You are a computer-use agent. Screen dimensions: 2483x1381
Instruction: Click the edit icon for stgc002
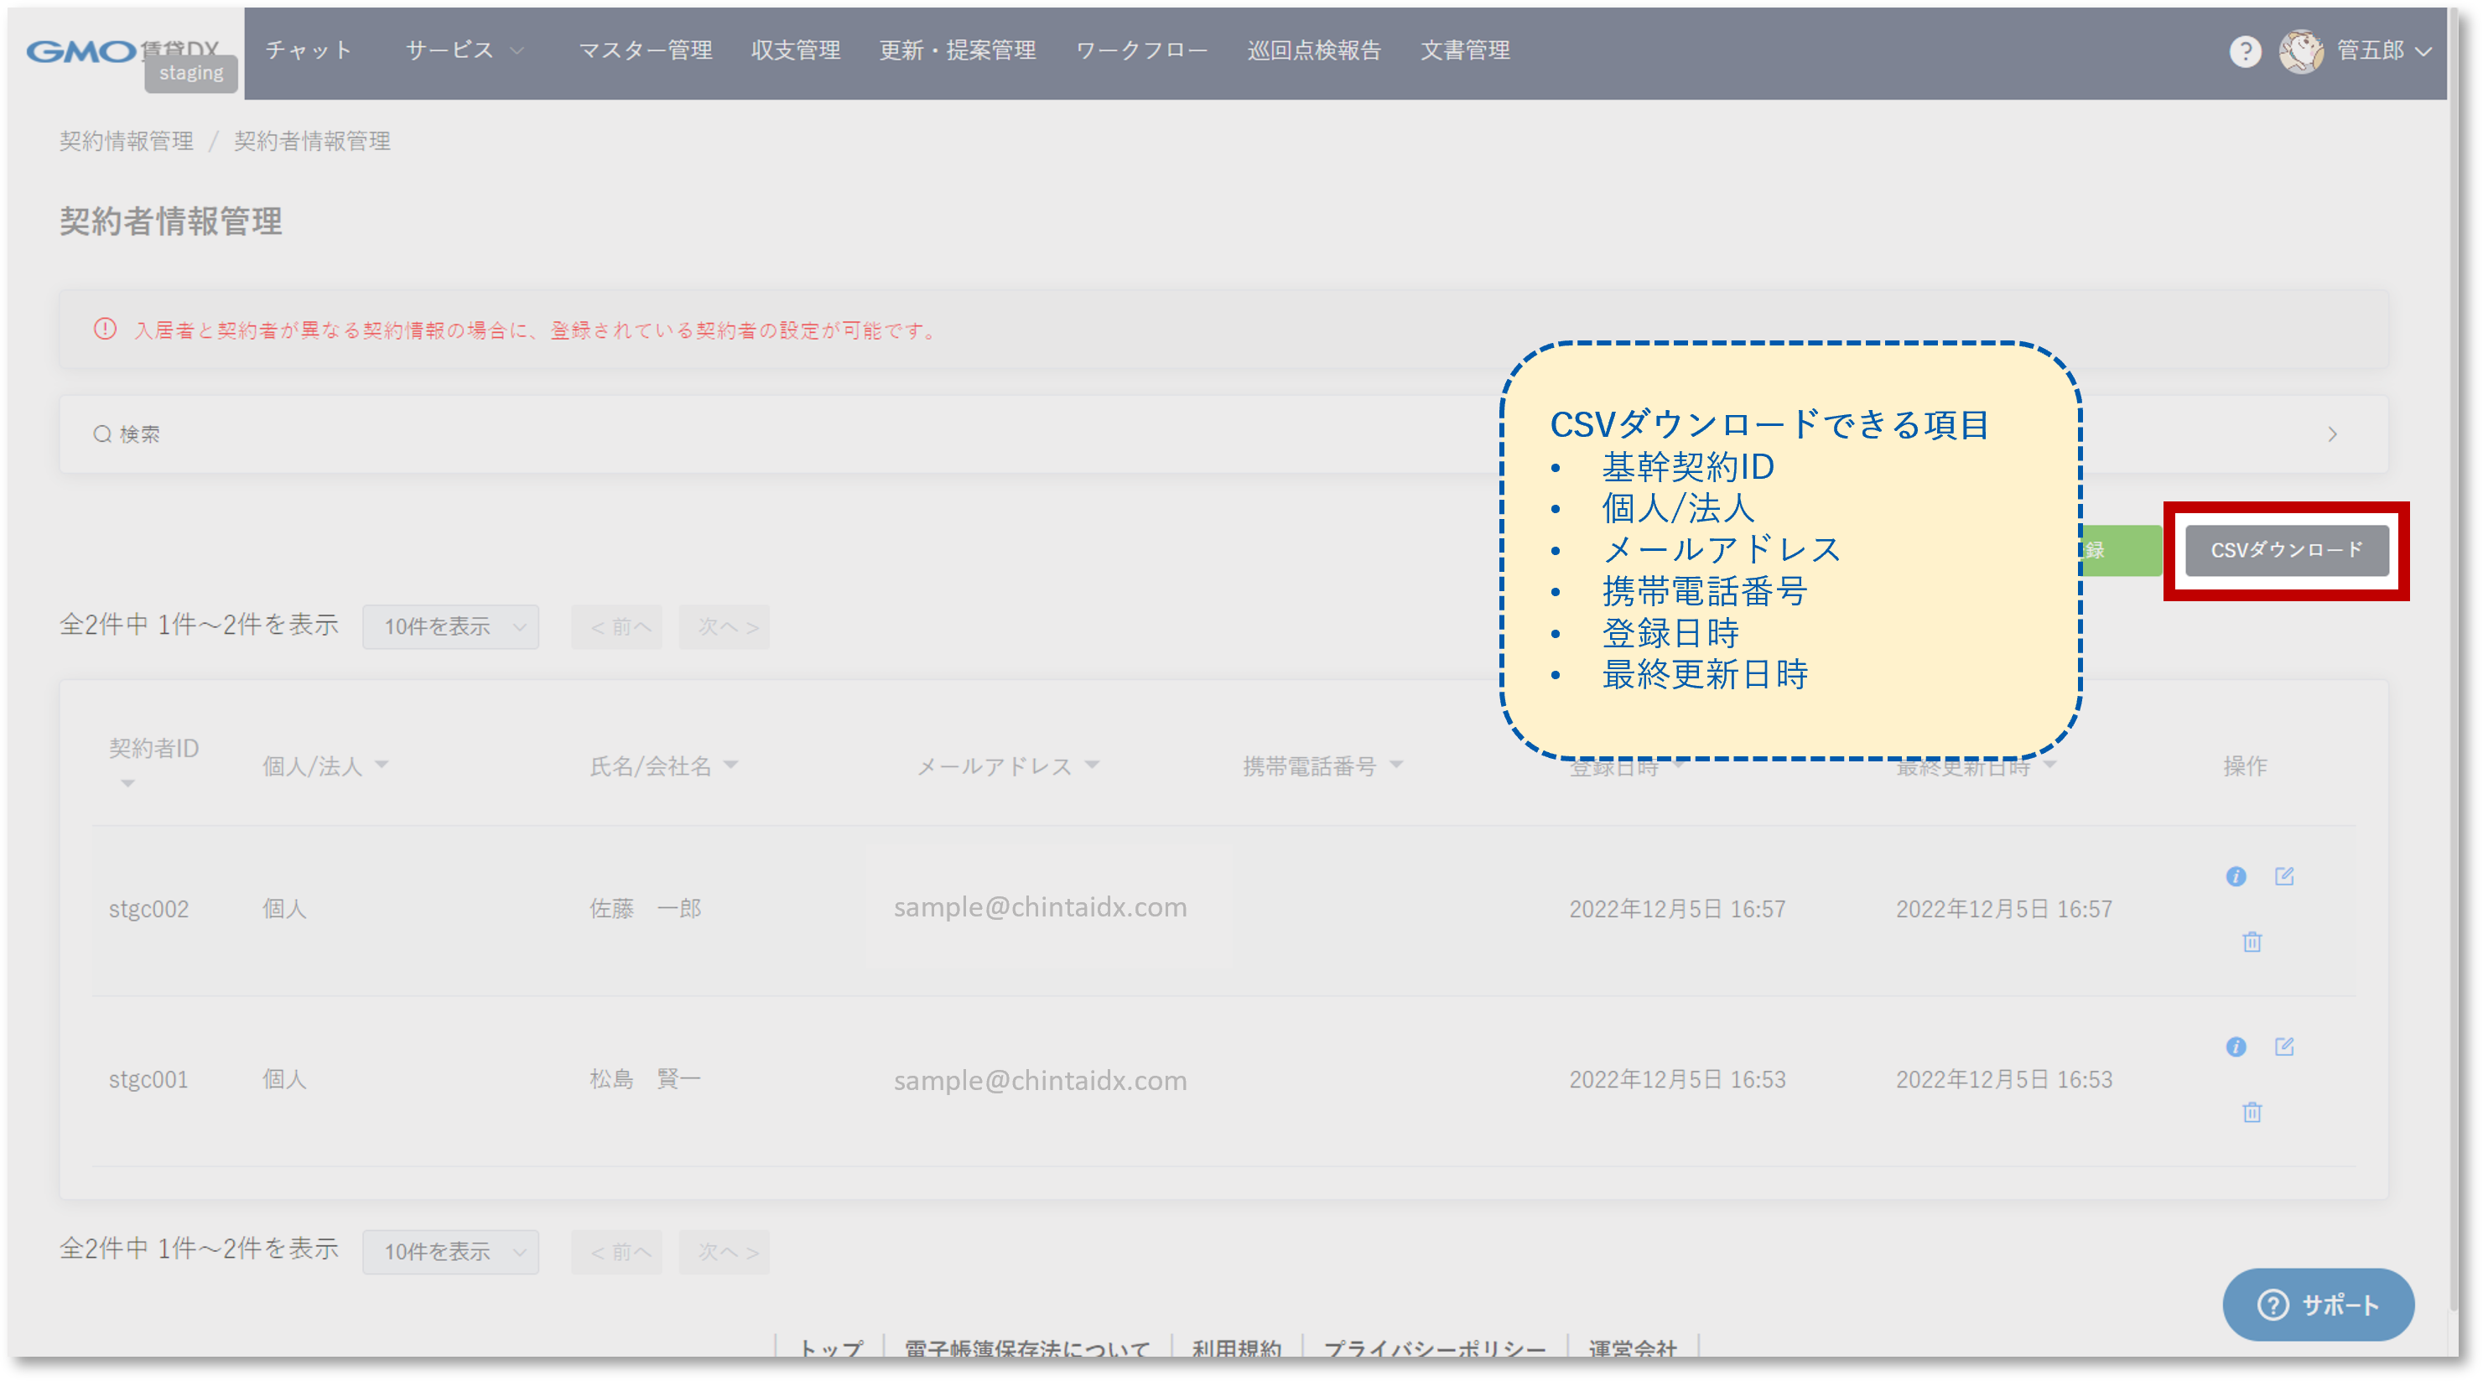[2283, 876]
